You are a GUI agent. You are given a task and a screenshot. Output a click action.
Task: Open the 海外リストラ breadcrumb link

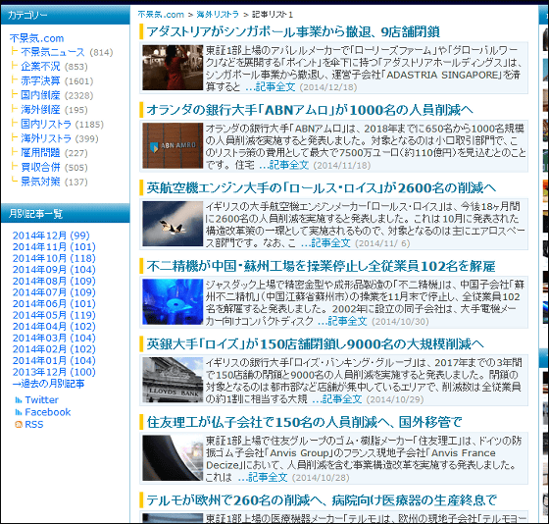point(218,15)
